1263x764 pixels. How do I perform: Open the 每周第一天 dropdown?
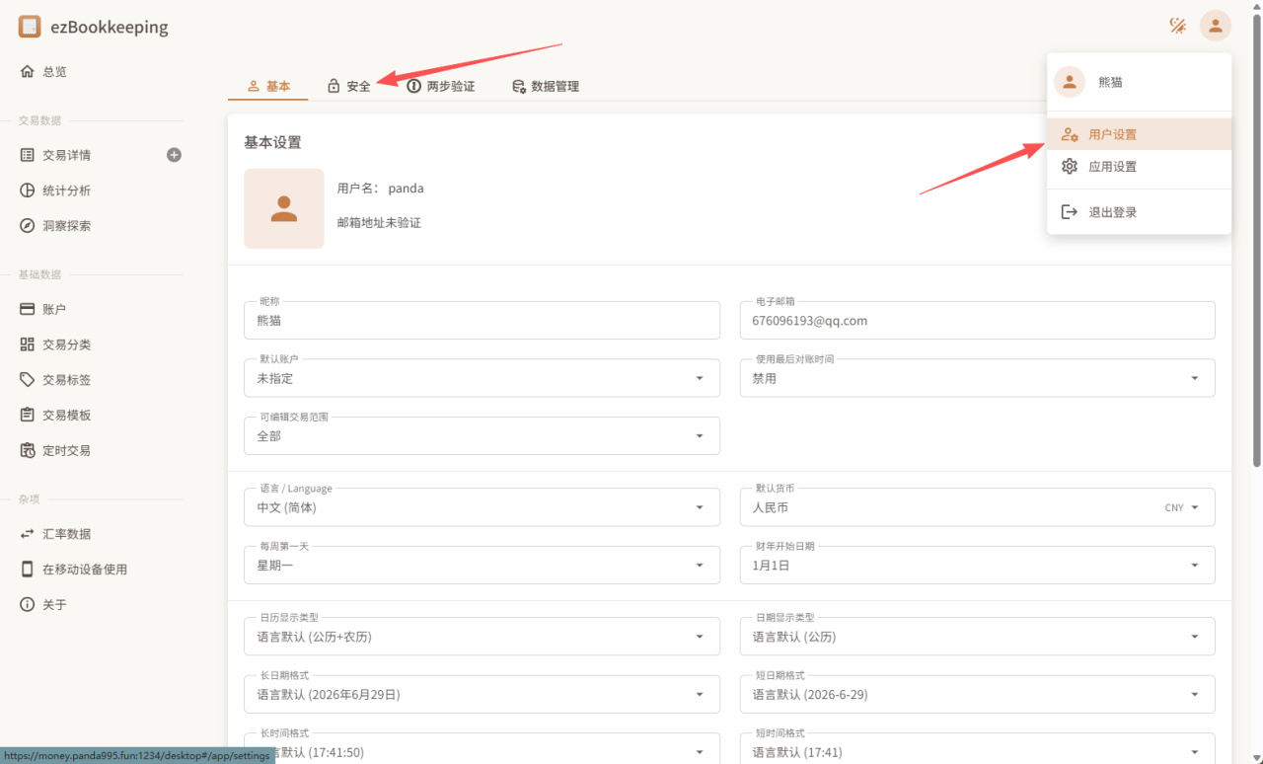(x=482, y=566)
